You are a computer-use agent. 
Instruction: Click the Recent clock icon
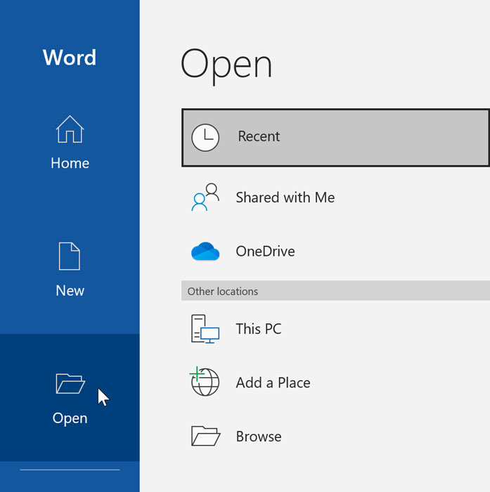point(205,137)
